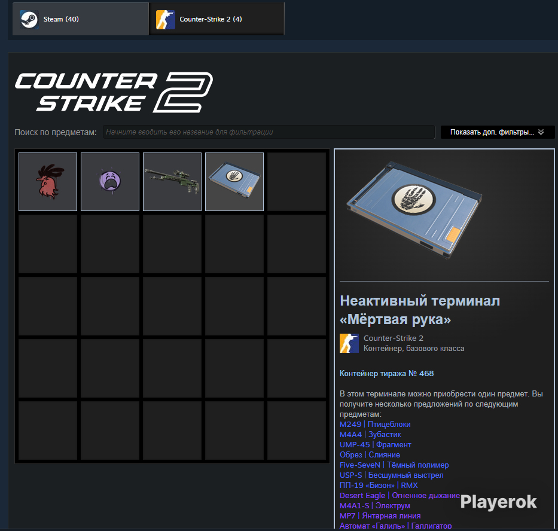Click 'Desert Eagle | Огненное дыхание' entry
The width and height of the screenshot is (558, 531).
(x=400, y=495)
